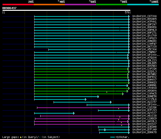Click the ~80% identity label text

click(x=124, y=2)
